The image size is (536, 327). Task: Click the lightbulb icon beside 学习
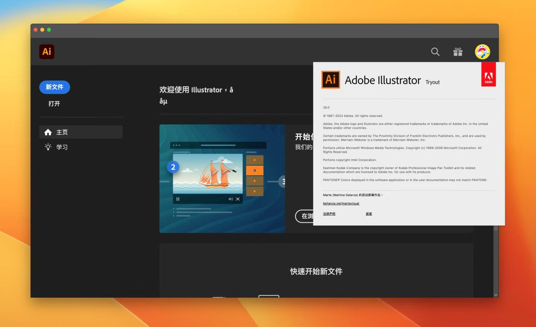[x=48, y=147]
